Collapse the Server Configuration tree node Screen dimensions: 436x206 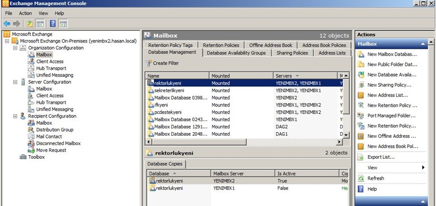[15, 82]
